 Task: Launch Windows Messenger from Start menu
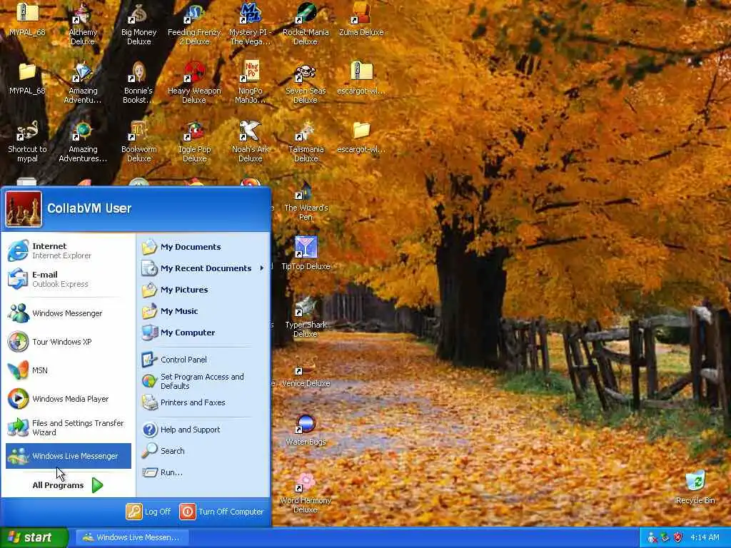click(x=69, y=313)
